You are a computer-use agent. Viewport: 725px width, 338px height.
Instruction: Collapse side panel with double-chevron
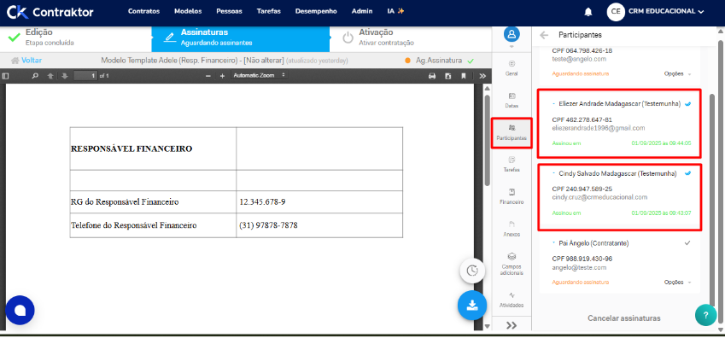pos(512,325)
